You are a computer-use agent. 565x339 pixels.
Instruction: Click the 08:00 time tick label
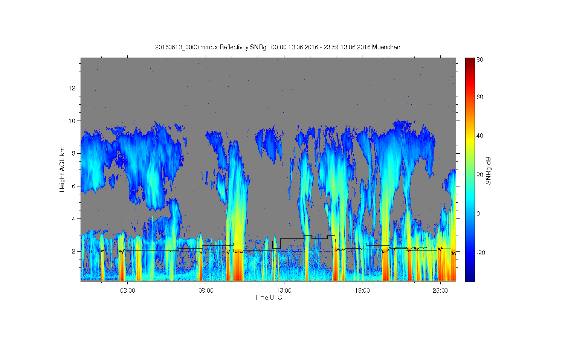[206, 291]
